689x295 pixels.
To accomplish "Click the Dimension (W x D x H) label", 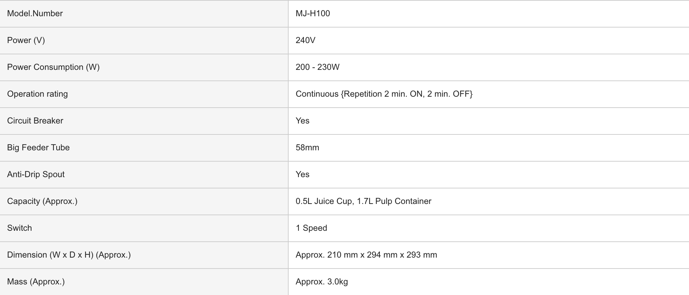I will [x=69, y=255].
